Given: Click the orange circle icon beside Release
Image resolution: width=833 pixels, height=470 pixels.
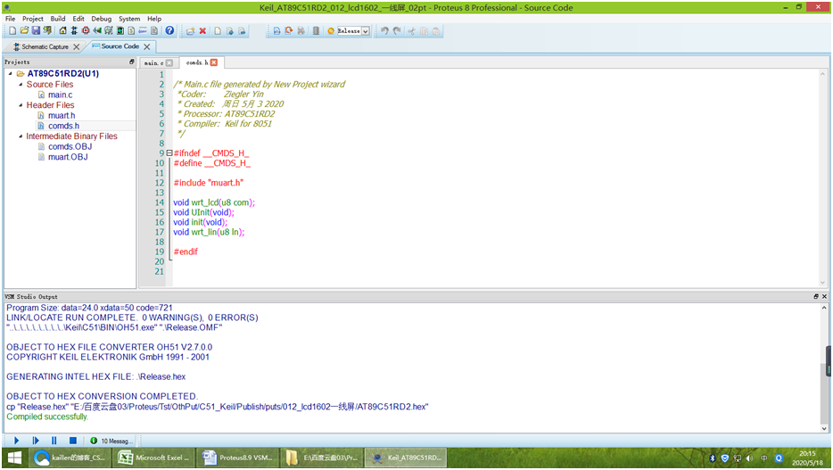Looking at the screenshot, I should [331, 31].
